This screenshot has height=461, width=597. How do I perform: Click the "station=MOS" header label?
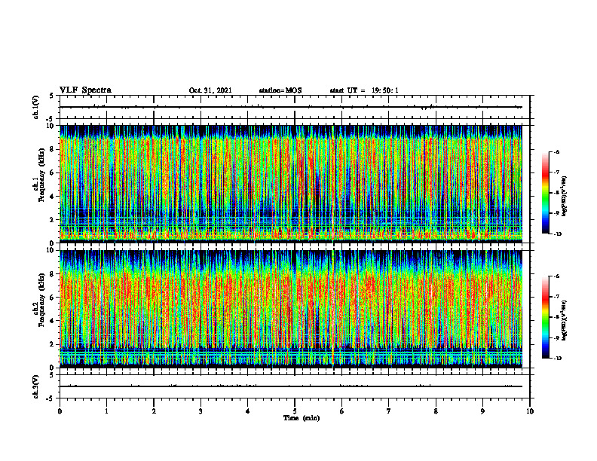[280, 90]
